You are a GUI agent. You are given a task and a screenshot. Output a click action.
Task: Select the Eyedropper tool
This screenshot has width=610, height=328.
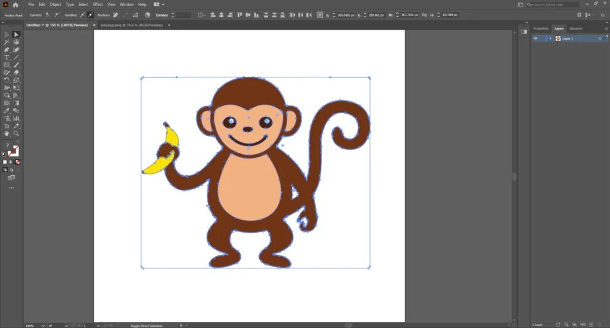[7, 111]
